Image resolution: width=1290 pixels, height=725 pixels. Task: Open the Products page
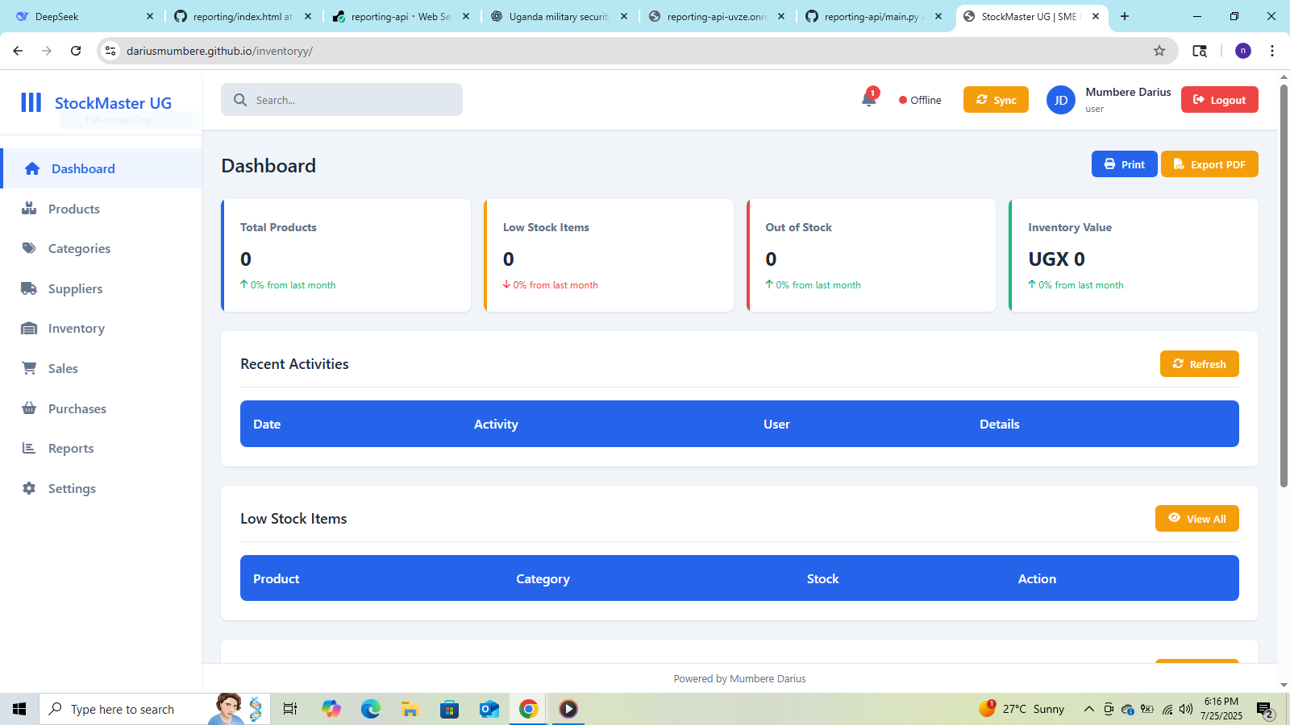click(x=101, y=209)
